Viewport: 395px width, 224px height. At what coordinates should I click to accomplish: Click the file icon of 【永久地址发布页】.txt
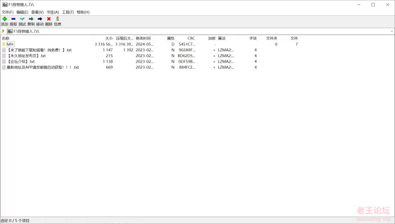pos(3,56)
